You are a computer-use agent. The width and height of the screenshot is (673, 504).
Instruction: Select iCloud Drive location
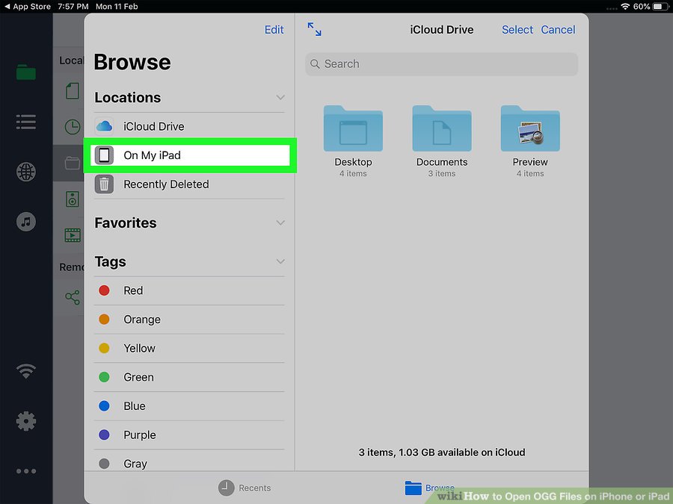(189, 126)
